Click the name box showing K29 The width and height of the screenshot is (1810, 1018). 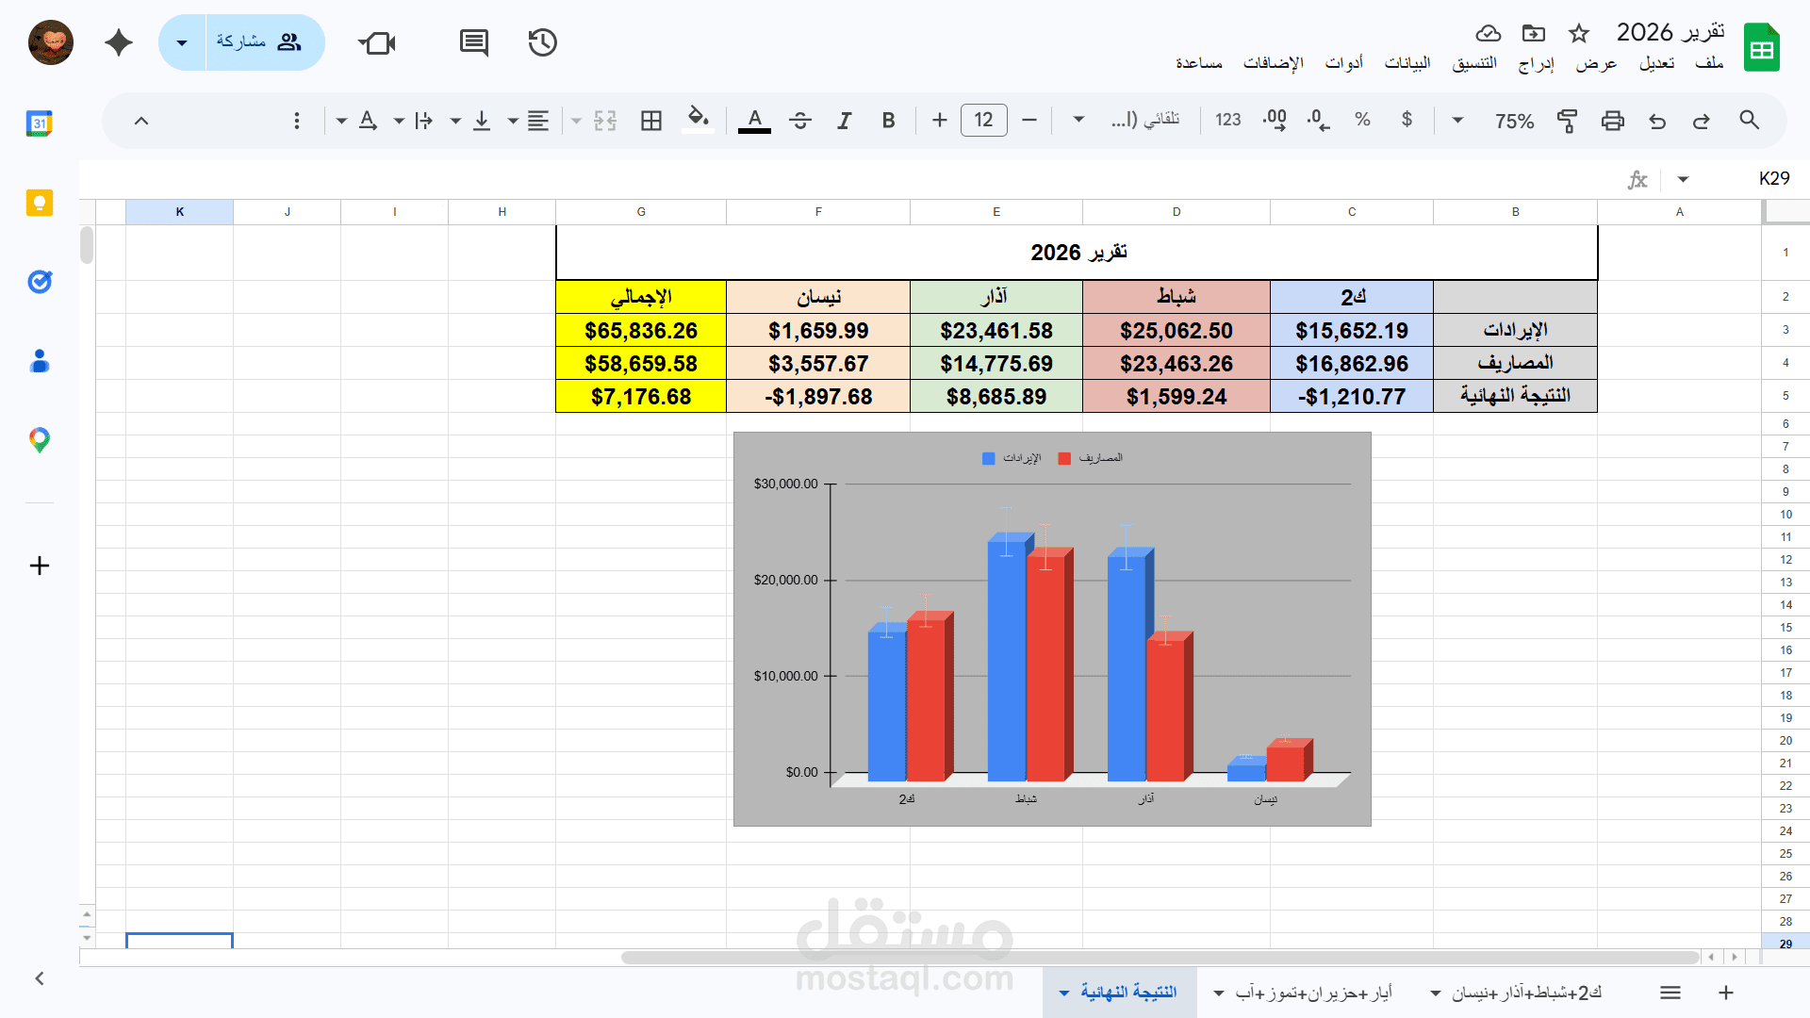pos(1773,179)
